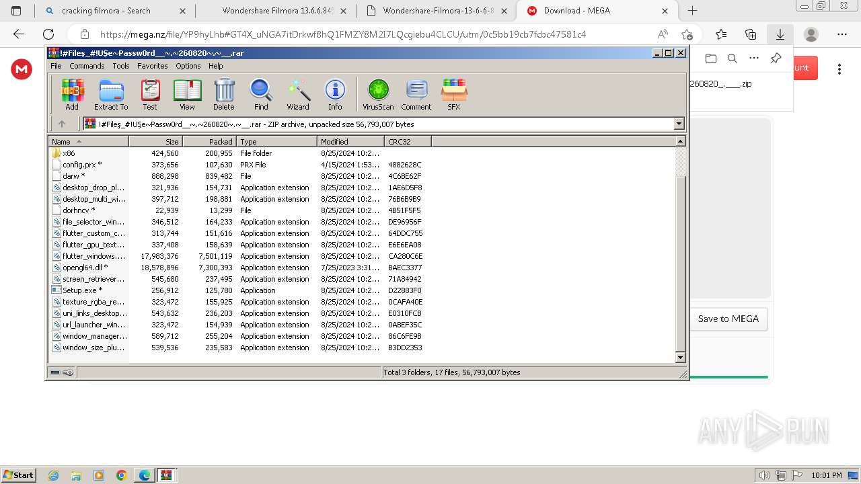Open the Help menu
861x484 pixels.
216,66
